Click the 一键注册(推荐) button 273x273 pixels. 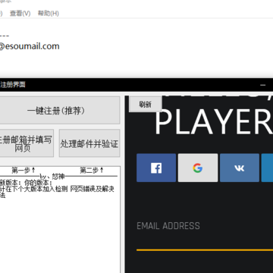click(59, 111)
